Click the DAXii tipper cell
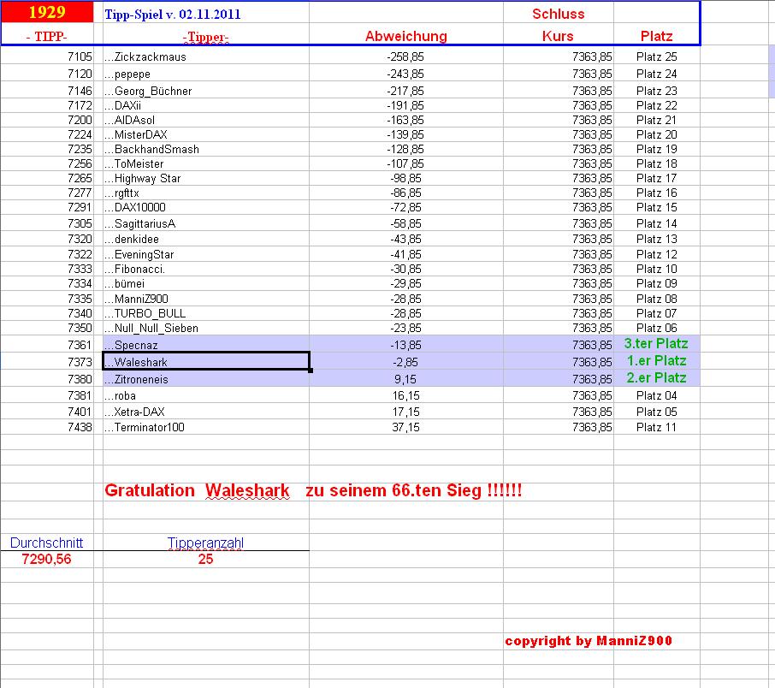This screenshot has width=775, height=688. [x=205, y=105]
